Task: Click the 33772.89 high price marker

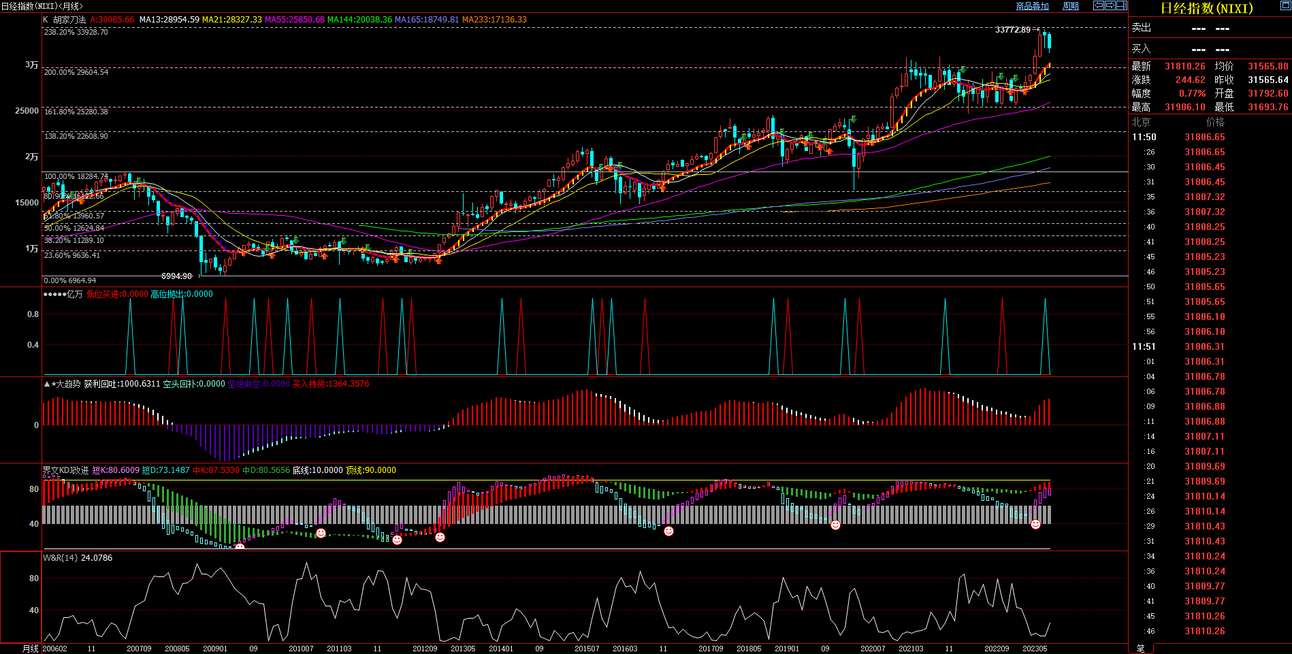Action: coord(1012,30)
